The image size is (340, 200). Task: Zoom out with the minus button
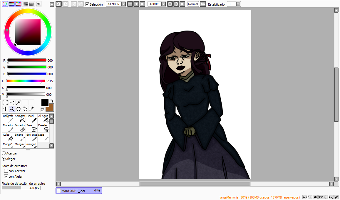(130, 4)
